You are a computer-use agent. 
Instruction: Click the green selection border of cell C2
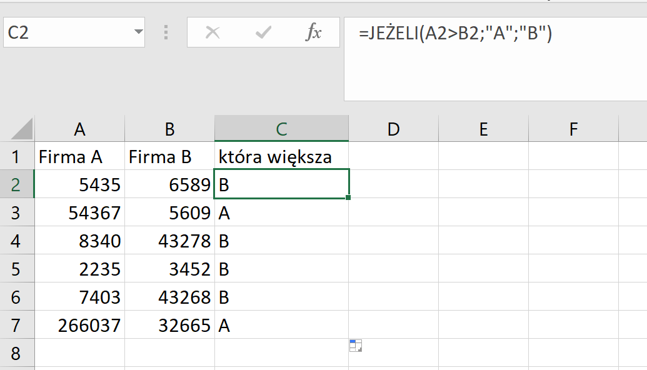click(x=281, y=170)
